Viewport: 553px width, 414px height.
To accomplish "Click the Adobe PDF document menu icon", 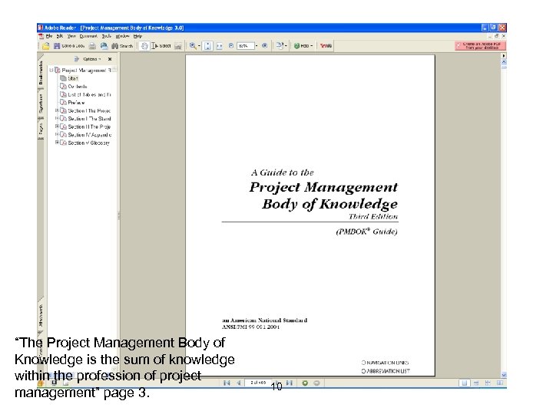I will point(41,36).
